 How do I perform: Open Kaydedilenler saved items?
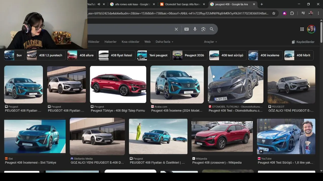pos(303,42)
